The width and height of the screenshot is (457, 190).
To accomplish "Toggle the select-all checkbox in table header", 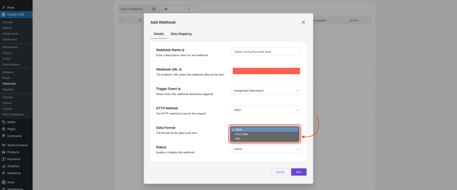I will click(122, 21).
